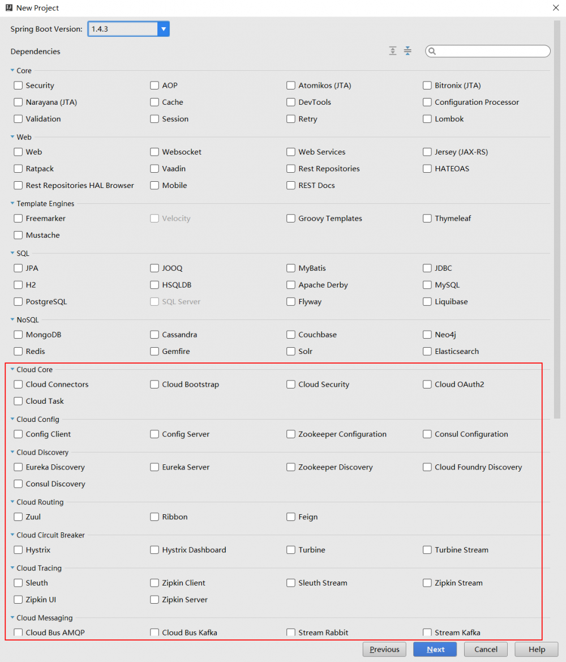Click the Expand All dependencies icon
This screenshot has height=662, width=566.
[393, 50]
